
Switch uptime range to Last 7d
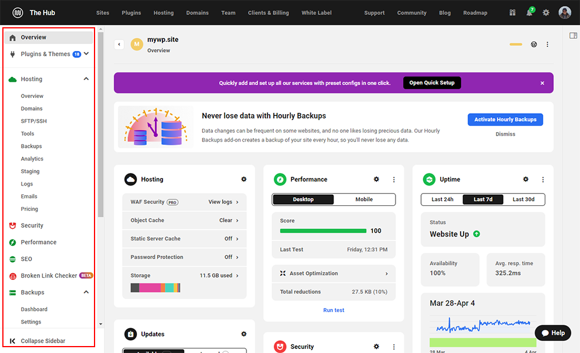[483, 199]
